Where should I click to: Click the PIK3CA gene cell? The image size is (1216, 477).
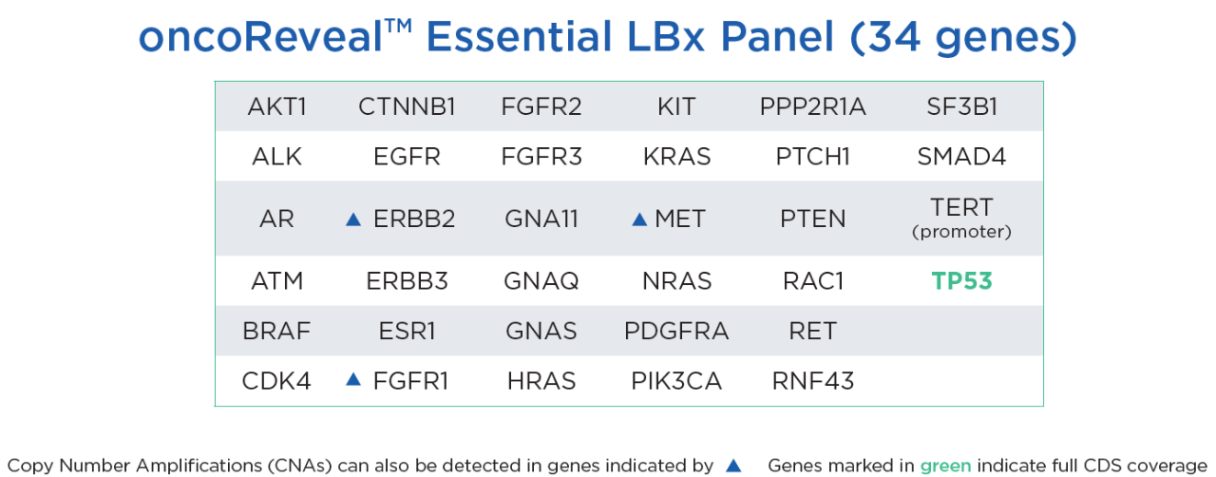tap(676, 381)
